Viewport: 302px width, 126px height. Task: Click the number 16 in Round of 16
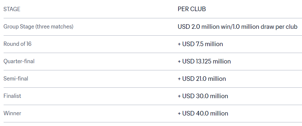(29, 44)
